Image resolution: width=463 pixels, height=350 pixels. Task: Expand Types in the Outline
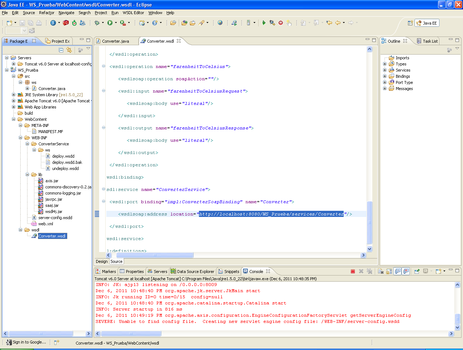385,64
